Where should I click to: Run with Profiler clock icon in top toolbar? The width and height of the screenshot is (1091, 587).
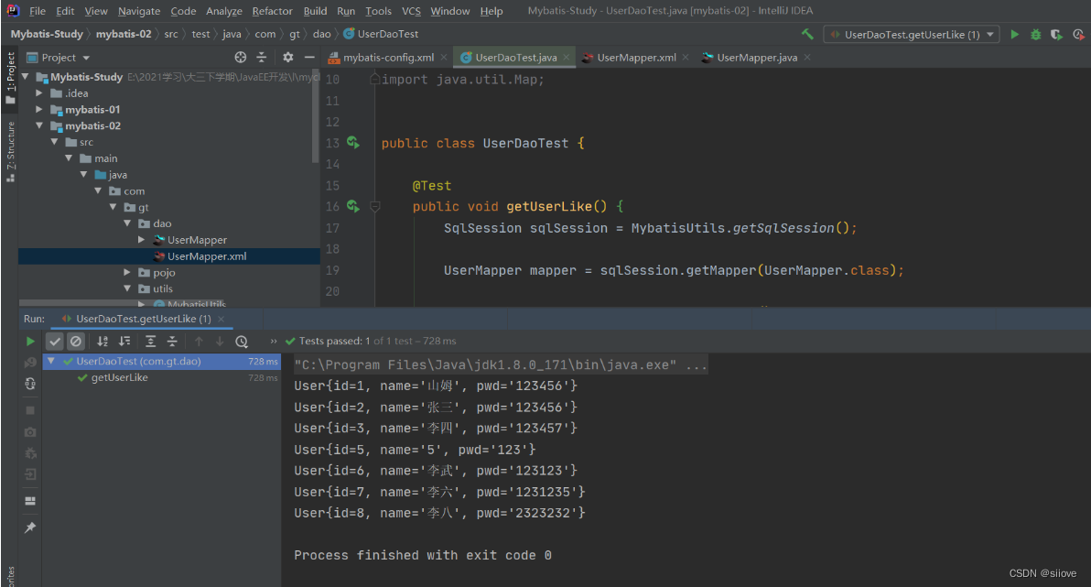(1078, 34)
